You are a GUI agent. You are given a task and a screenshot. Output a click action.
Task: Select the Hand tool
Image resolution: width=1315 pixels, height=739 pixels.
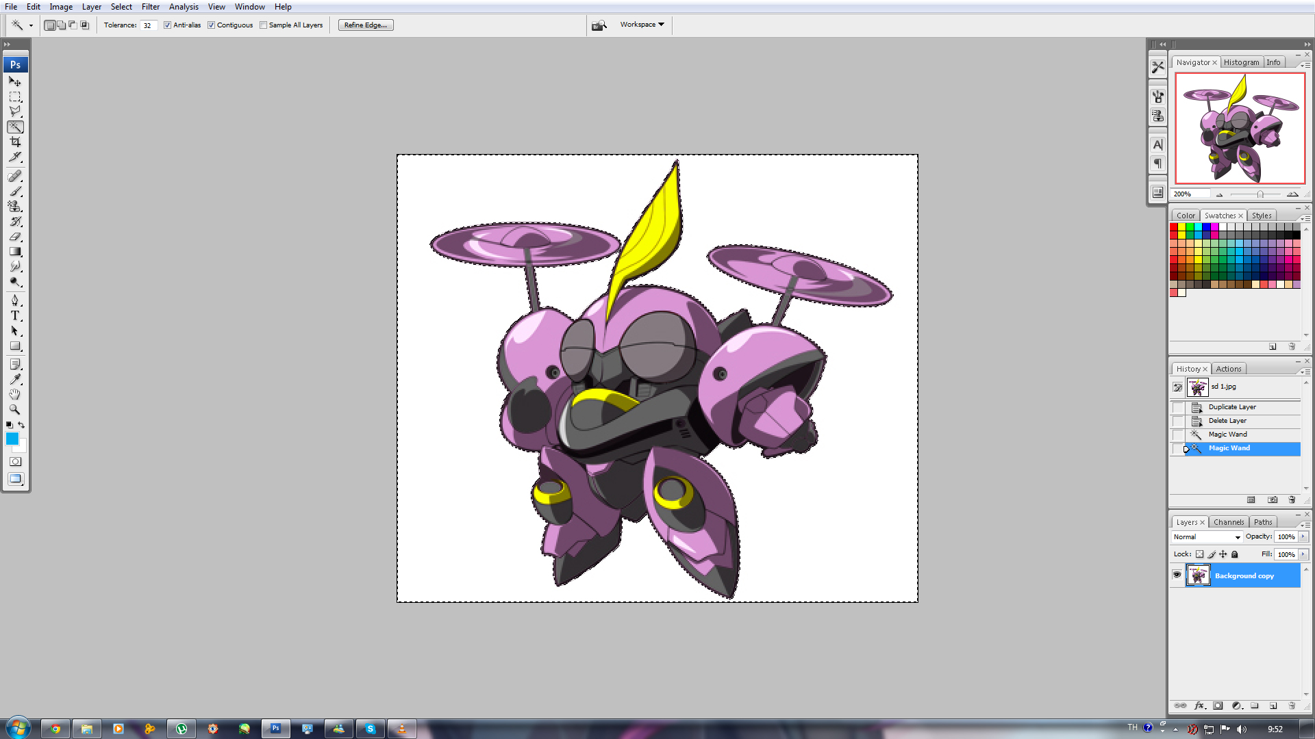pos(15,394)
